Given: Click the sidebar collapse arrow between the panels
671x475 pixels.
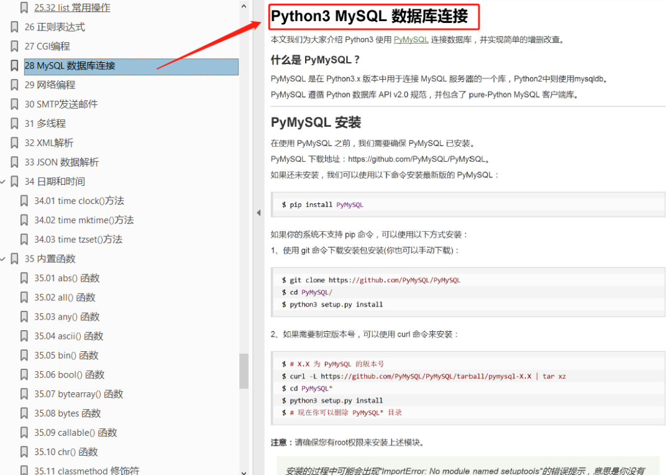Looking at the screenshot, I should (258, 211).
